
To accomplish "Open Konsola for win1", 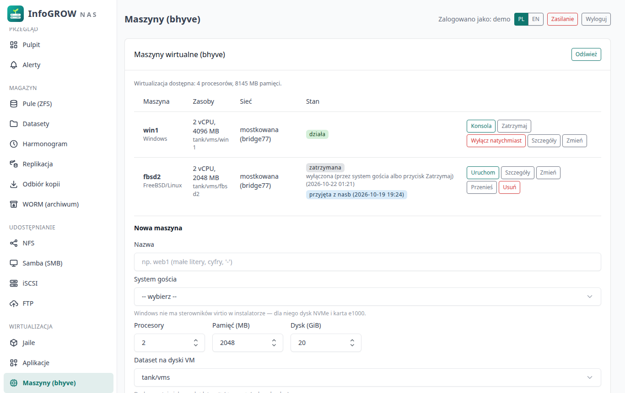I will [x=481, y=126].
